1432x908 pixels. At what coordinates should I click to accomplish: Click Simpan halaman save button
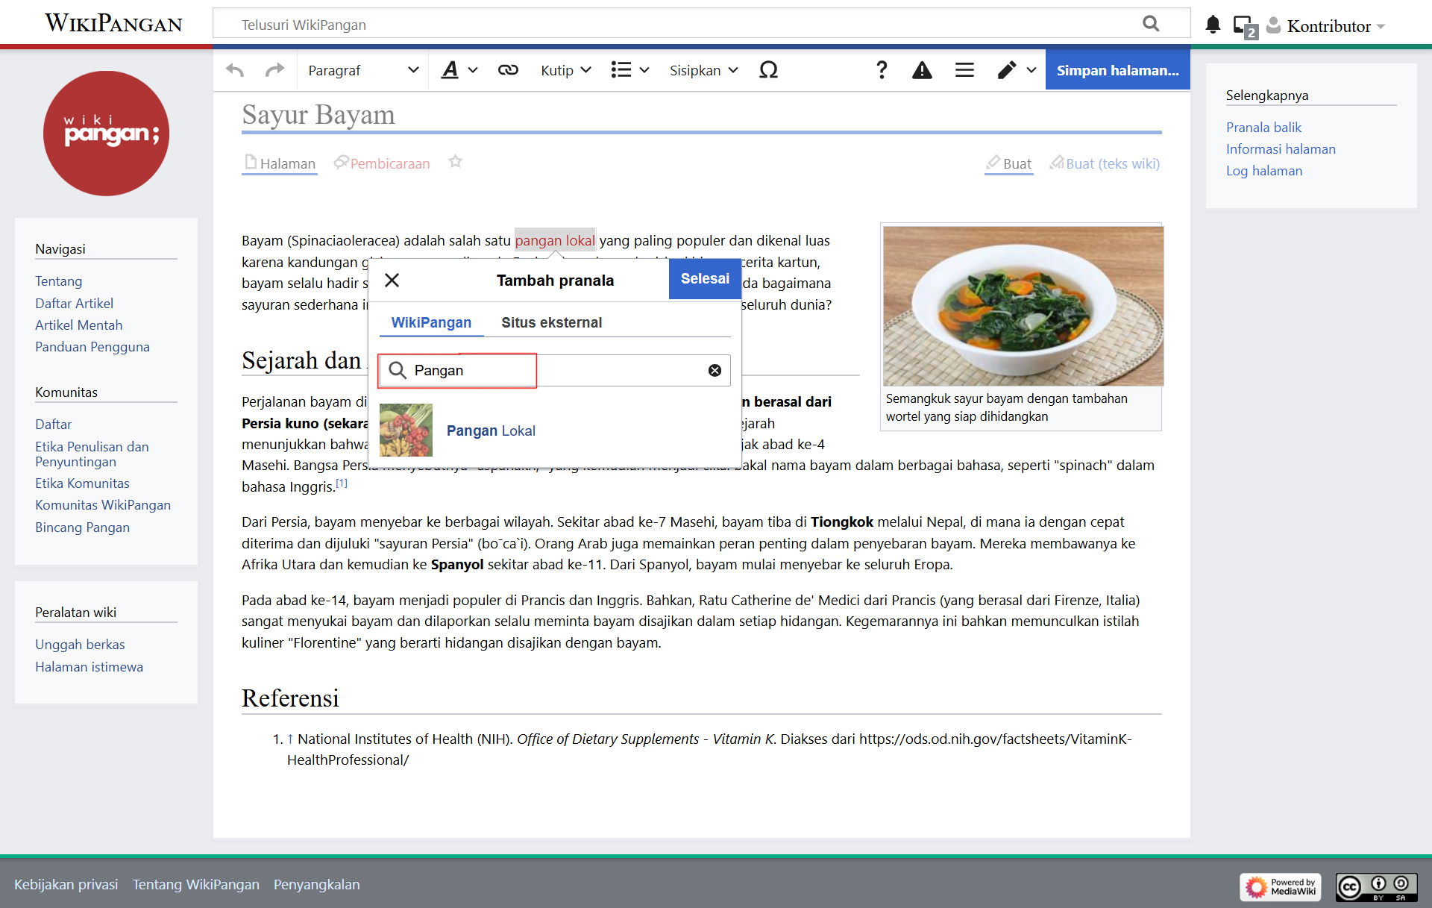(1117, 70)
